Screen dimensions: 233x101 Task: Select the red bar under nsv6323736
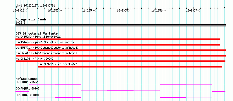click(130, 67)
